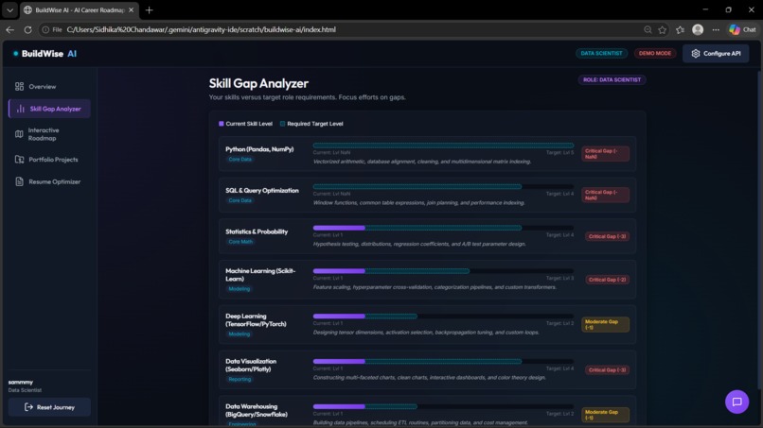The height and width of the screenshot is (428, 763).
Task: Click the address bar URL field
Action: [x=201, y=29]
